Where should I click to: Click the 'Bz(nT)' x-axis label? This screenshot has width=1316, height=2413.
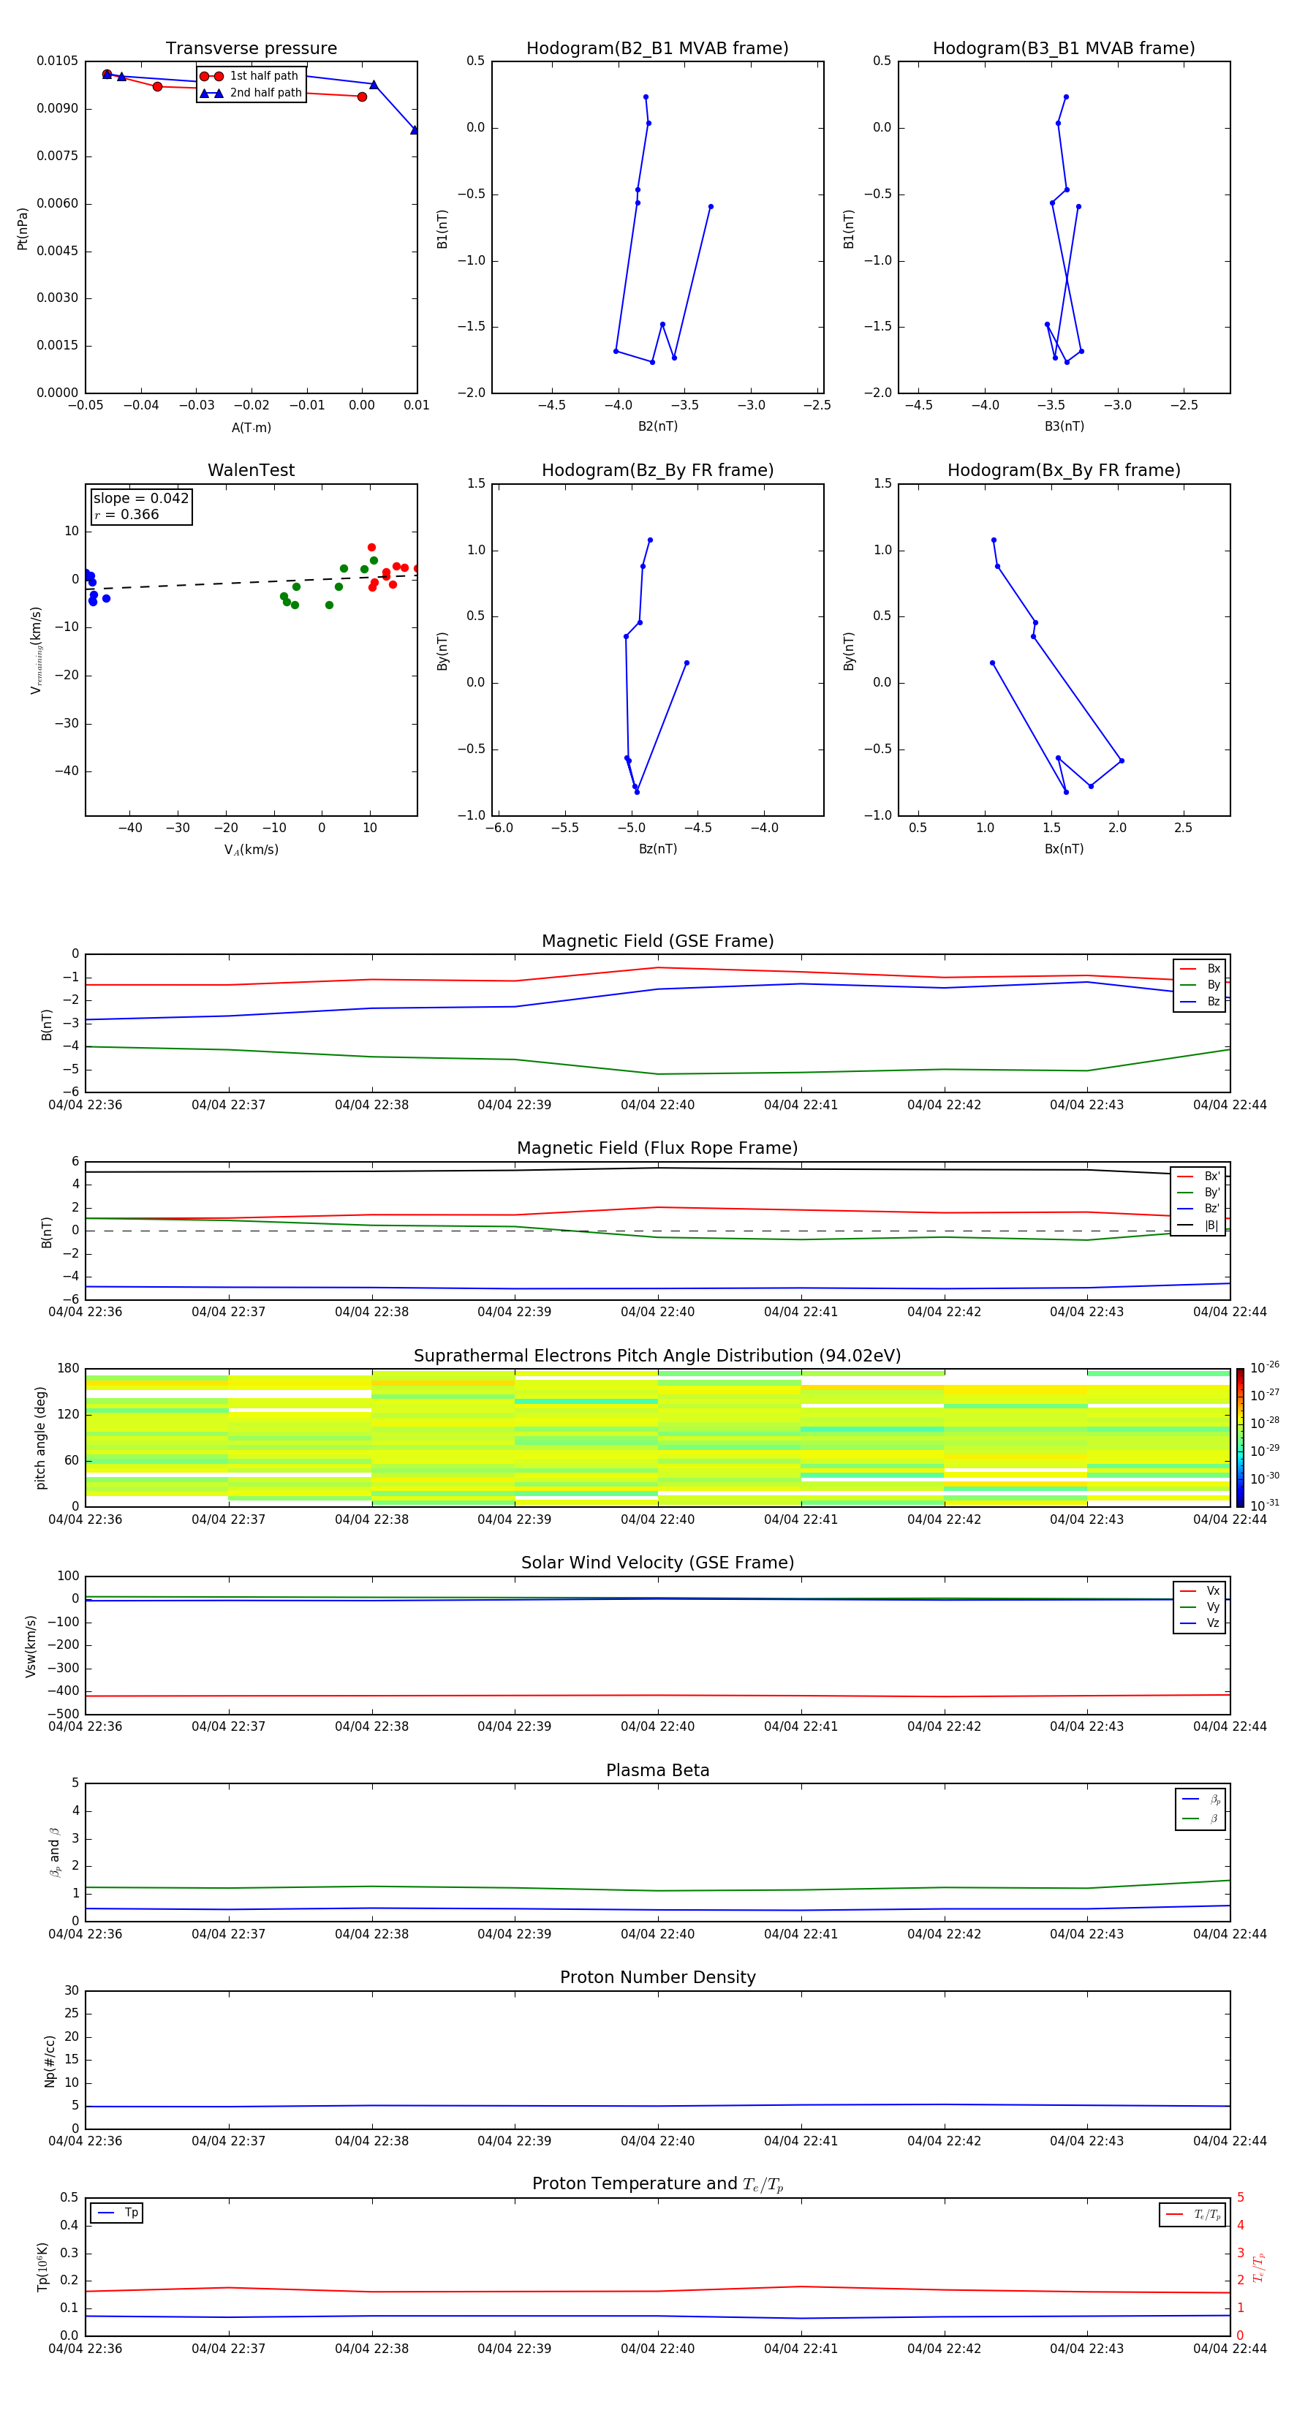point(657,849)
